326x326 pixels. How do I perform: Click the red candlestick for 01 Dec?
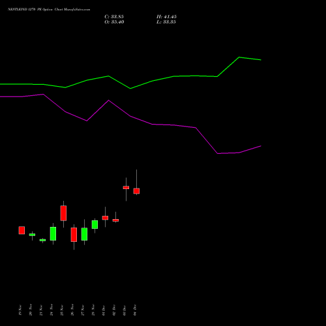105,218
